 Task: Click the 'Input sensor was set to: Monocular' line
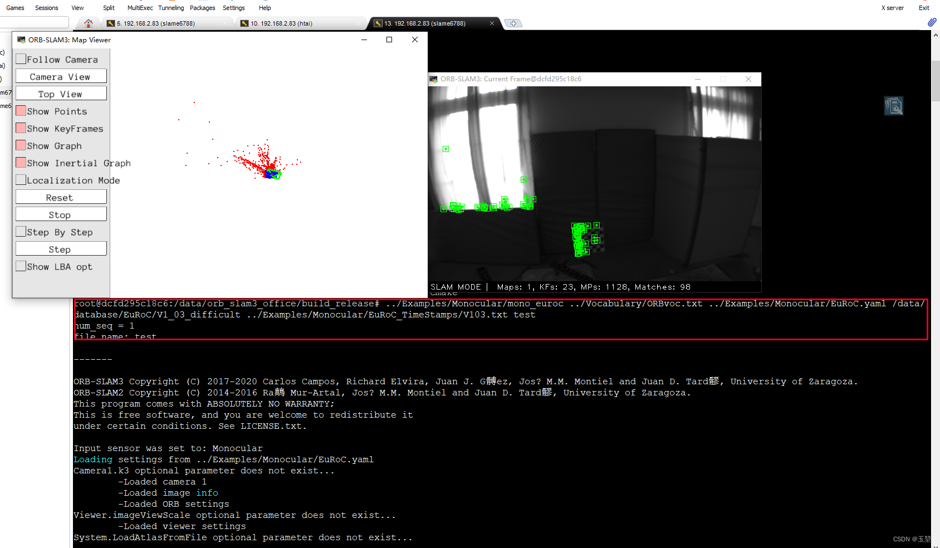tap(168, 448)
